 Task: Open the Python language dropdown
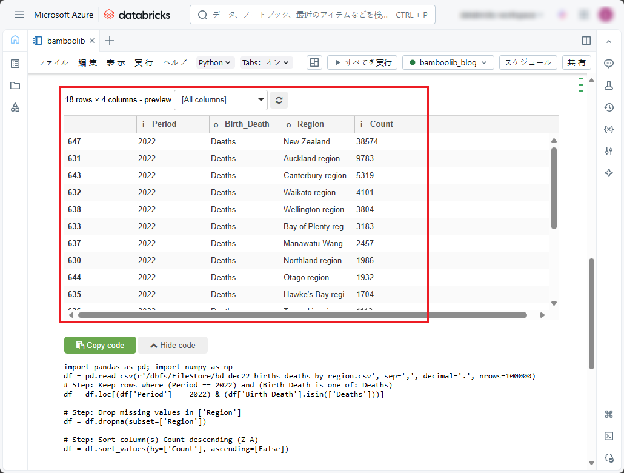pos(215,62)
